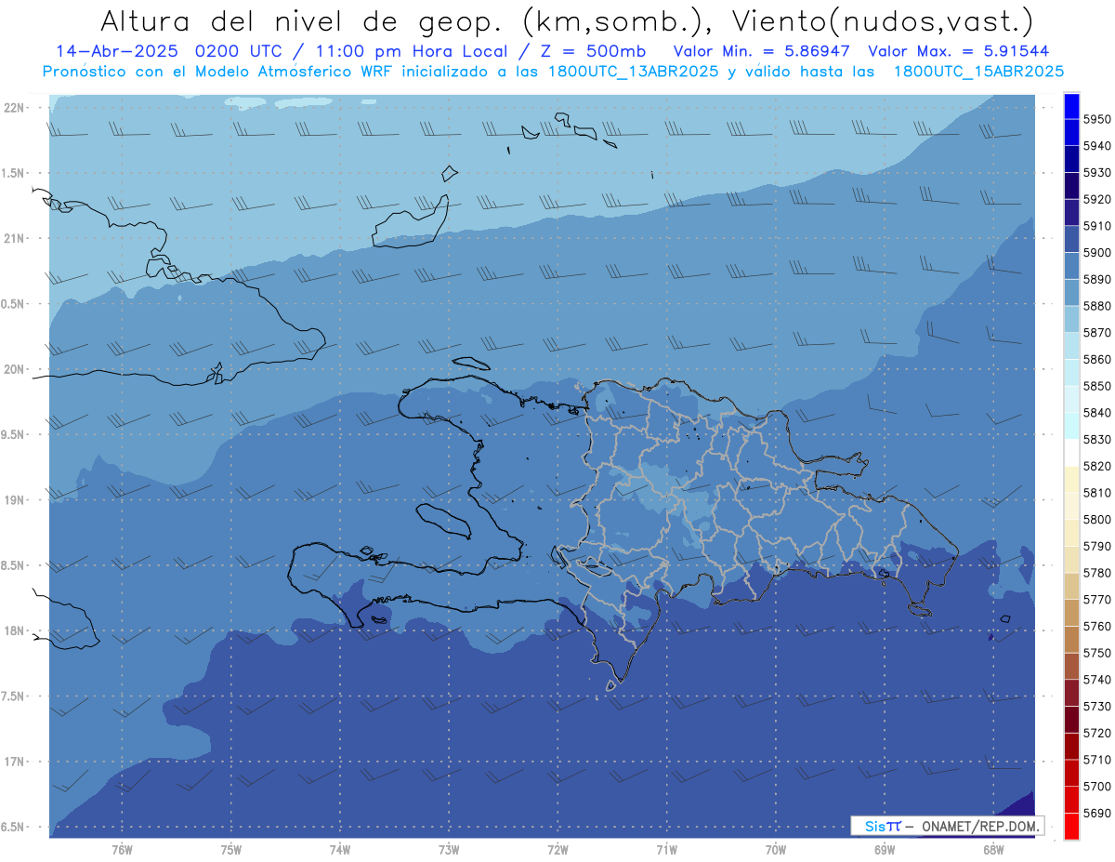Click the '22N' latitude label
Image resolution: width=1115 pixels, height=862 pixels.
[15, 108]
